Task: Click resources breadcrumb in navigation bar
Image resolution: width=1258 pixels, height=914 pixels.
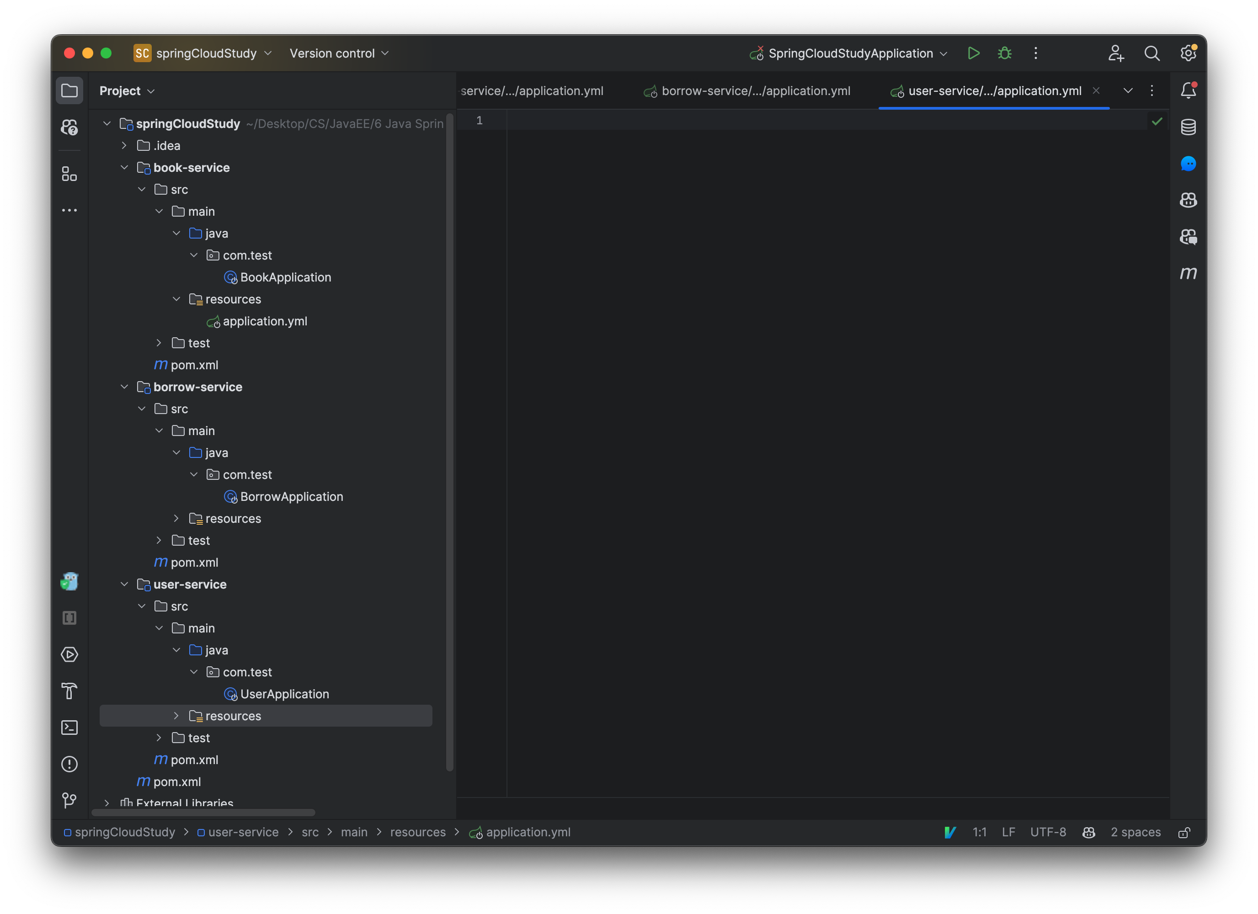Action: click(418, 833)
